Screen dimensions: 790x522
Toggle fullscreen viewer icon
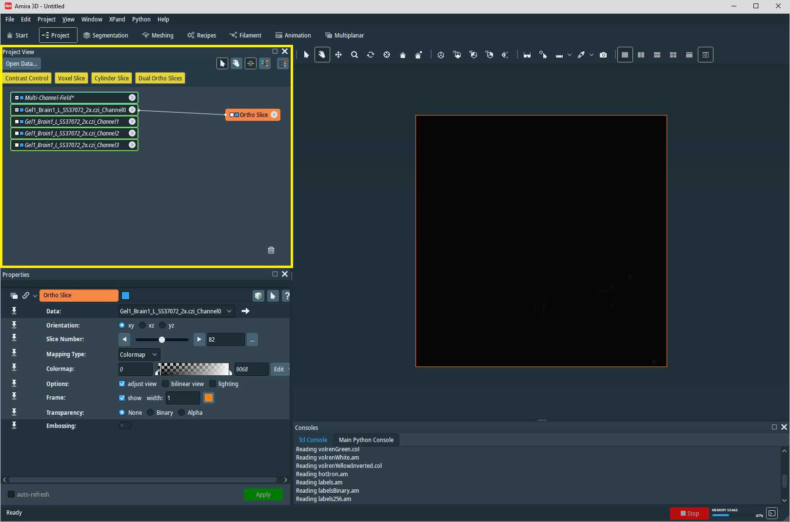tap(706, 55)
